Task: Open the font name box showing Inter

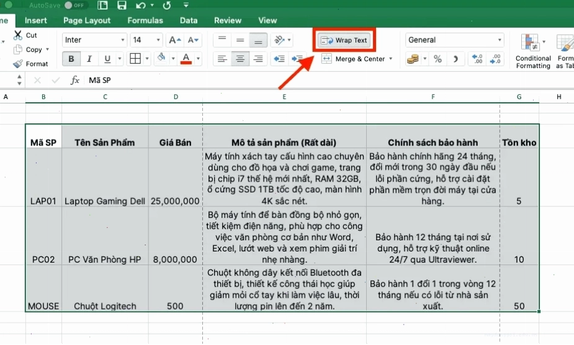Action: coord(94,40)
